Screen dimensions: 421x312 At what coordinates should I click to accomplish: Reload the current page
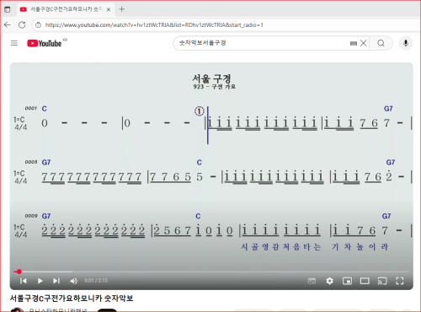pyautogui.click(x=22, y=25)
